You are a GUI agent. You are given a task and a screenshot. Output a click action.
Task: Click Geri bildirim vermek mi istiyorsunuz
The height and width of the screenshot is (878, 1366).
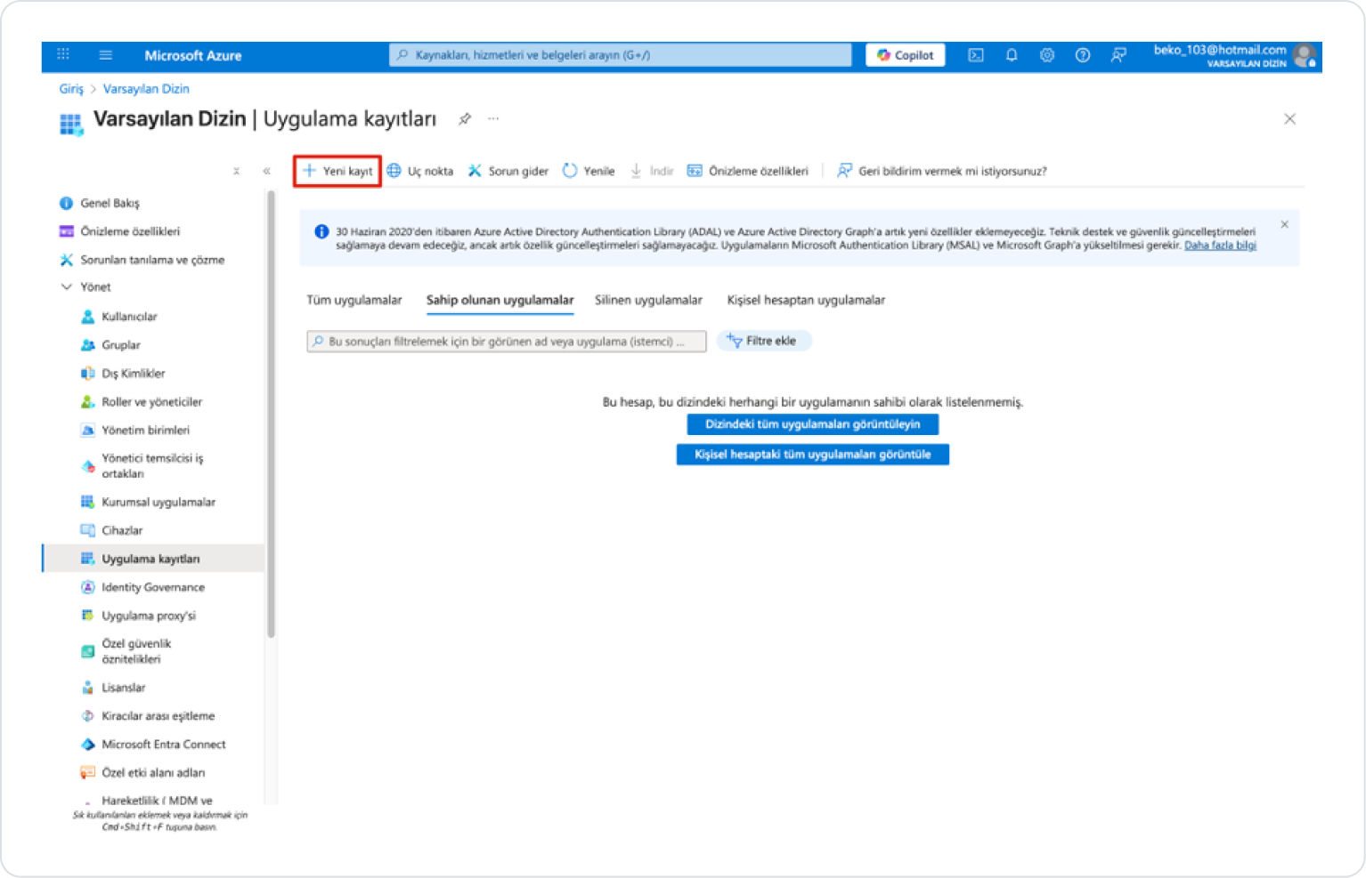point(942,171)
